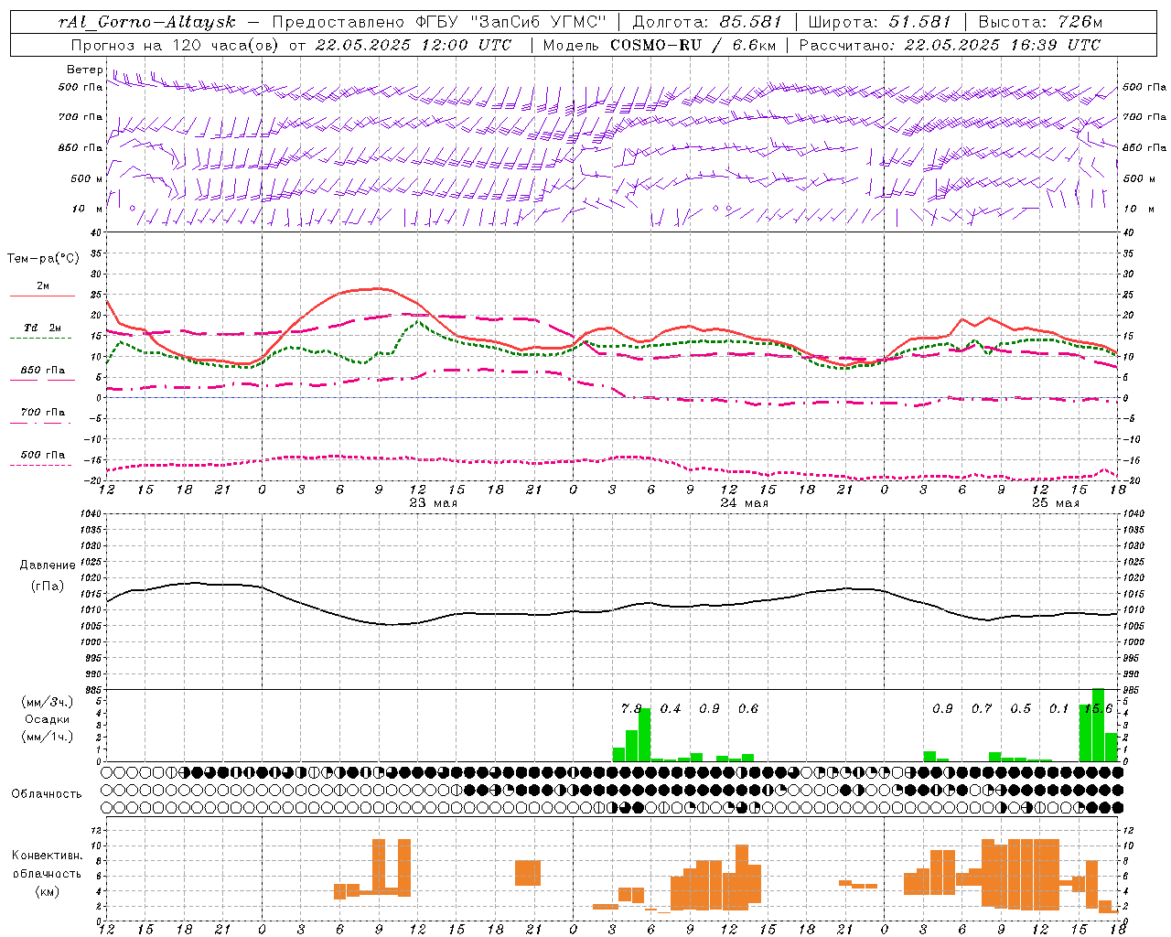Click the red 2м legend line sample

point(42,296)
